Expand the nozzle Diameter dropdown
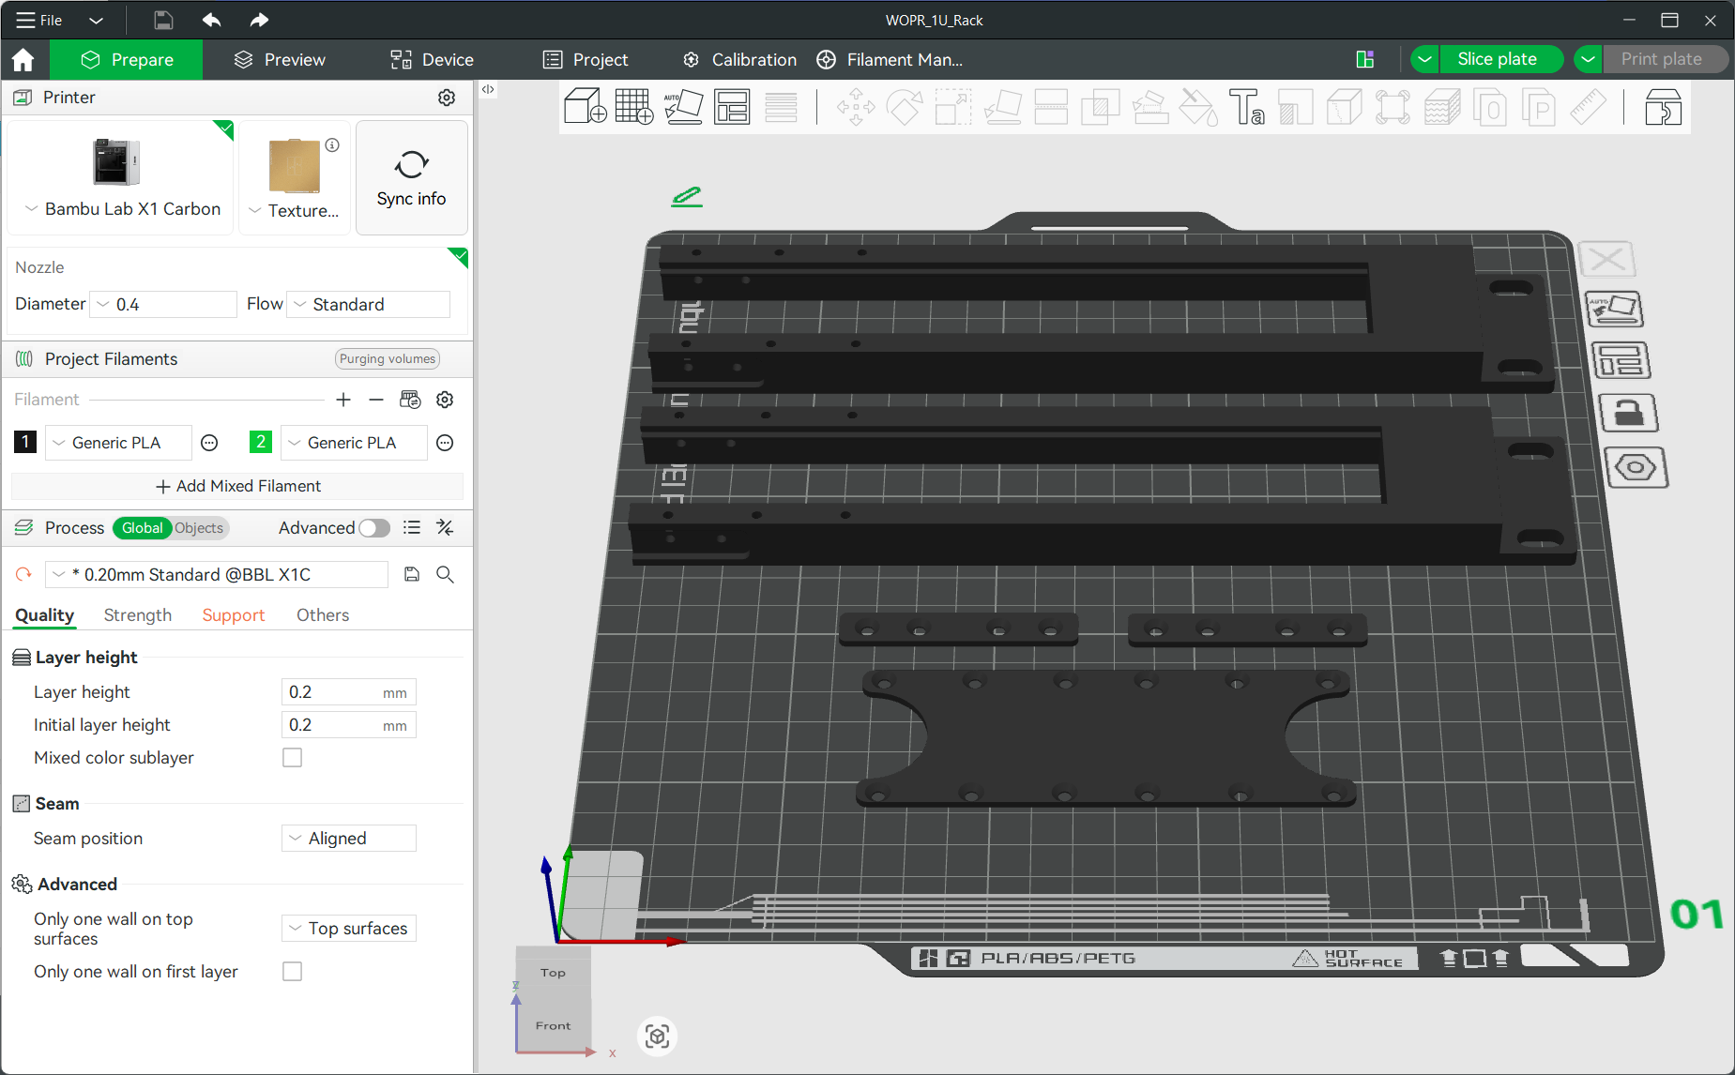1735x1075 pixels. point(163,305)
